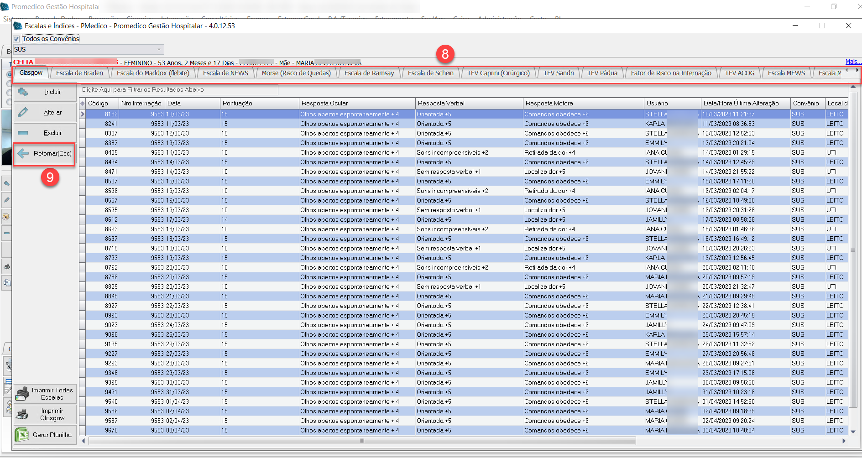The image size is (862, 458).
Task: Open the SUS convênio dropdown
Action: pyautogui.click(x=159, y=49)
